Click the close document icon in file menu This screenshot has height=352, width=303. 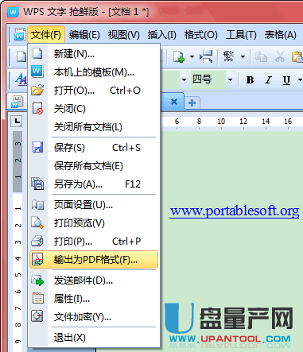click(37, 108)
